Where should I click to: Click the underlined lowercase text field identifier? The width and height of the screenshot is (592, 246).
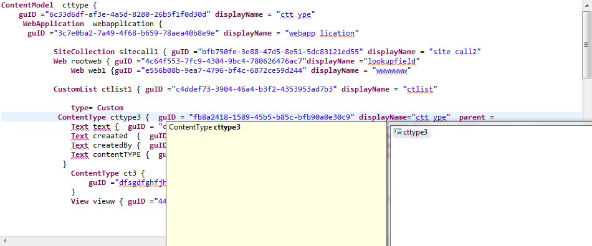[x=101, y=126]
